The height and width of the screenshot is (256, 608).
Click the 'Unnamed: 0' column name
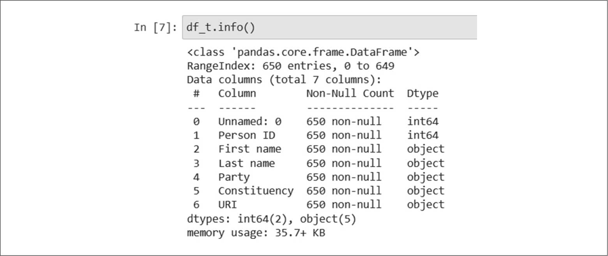pos(249,122)
